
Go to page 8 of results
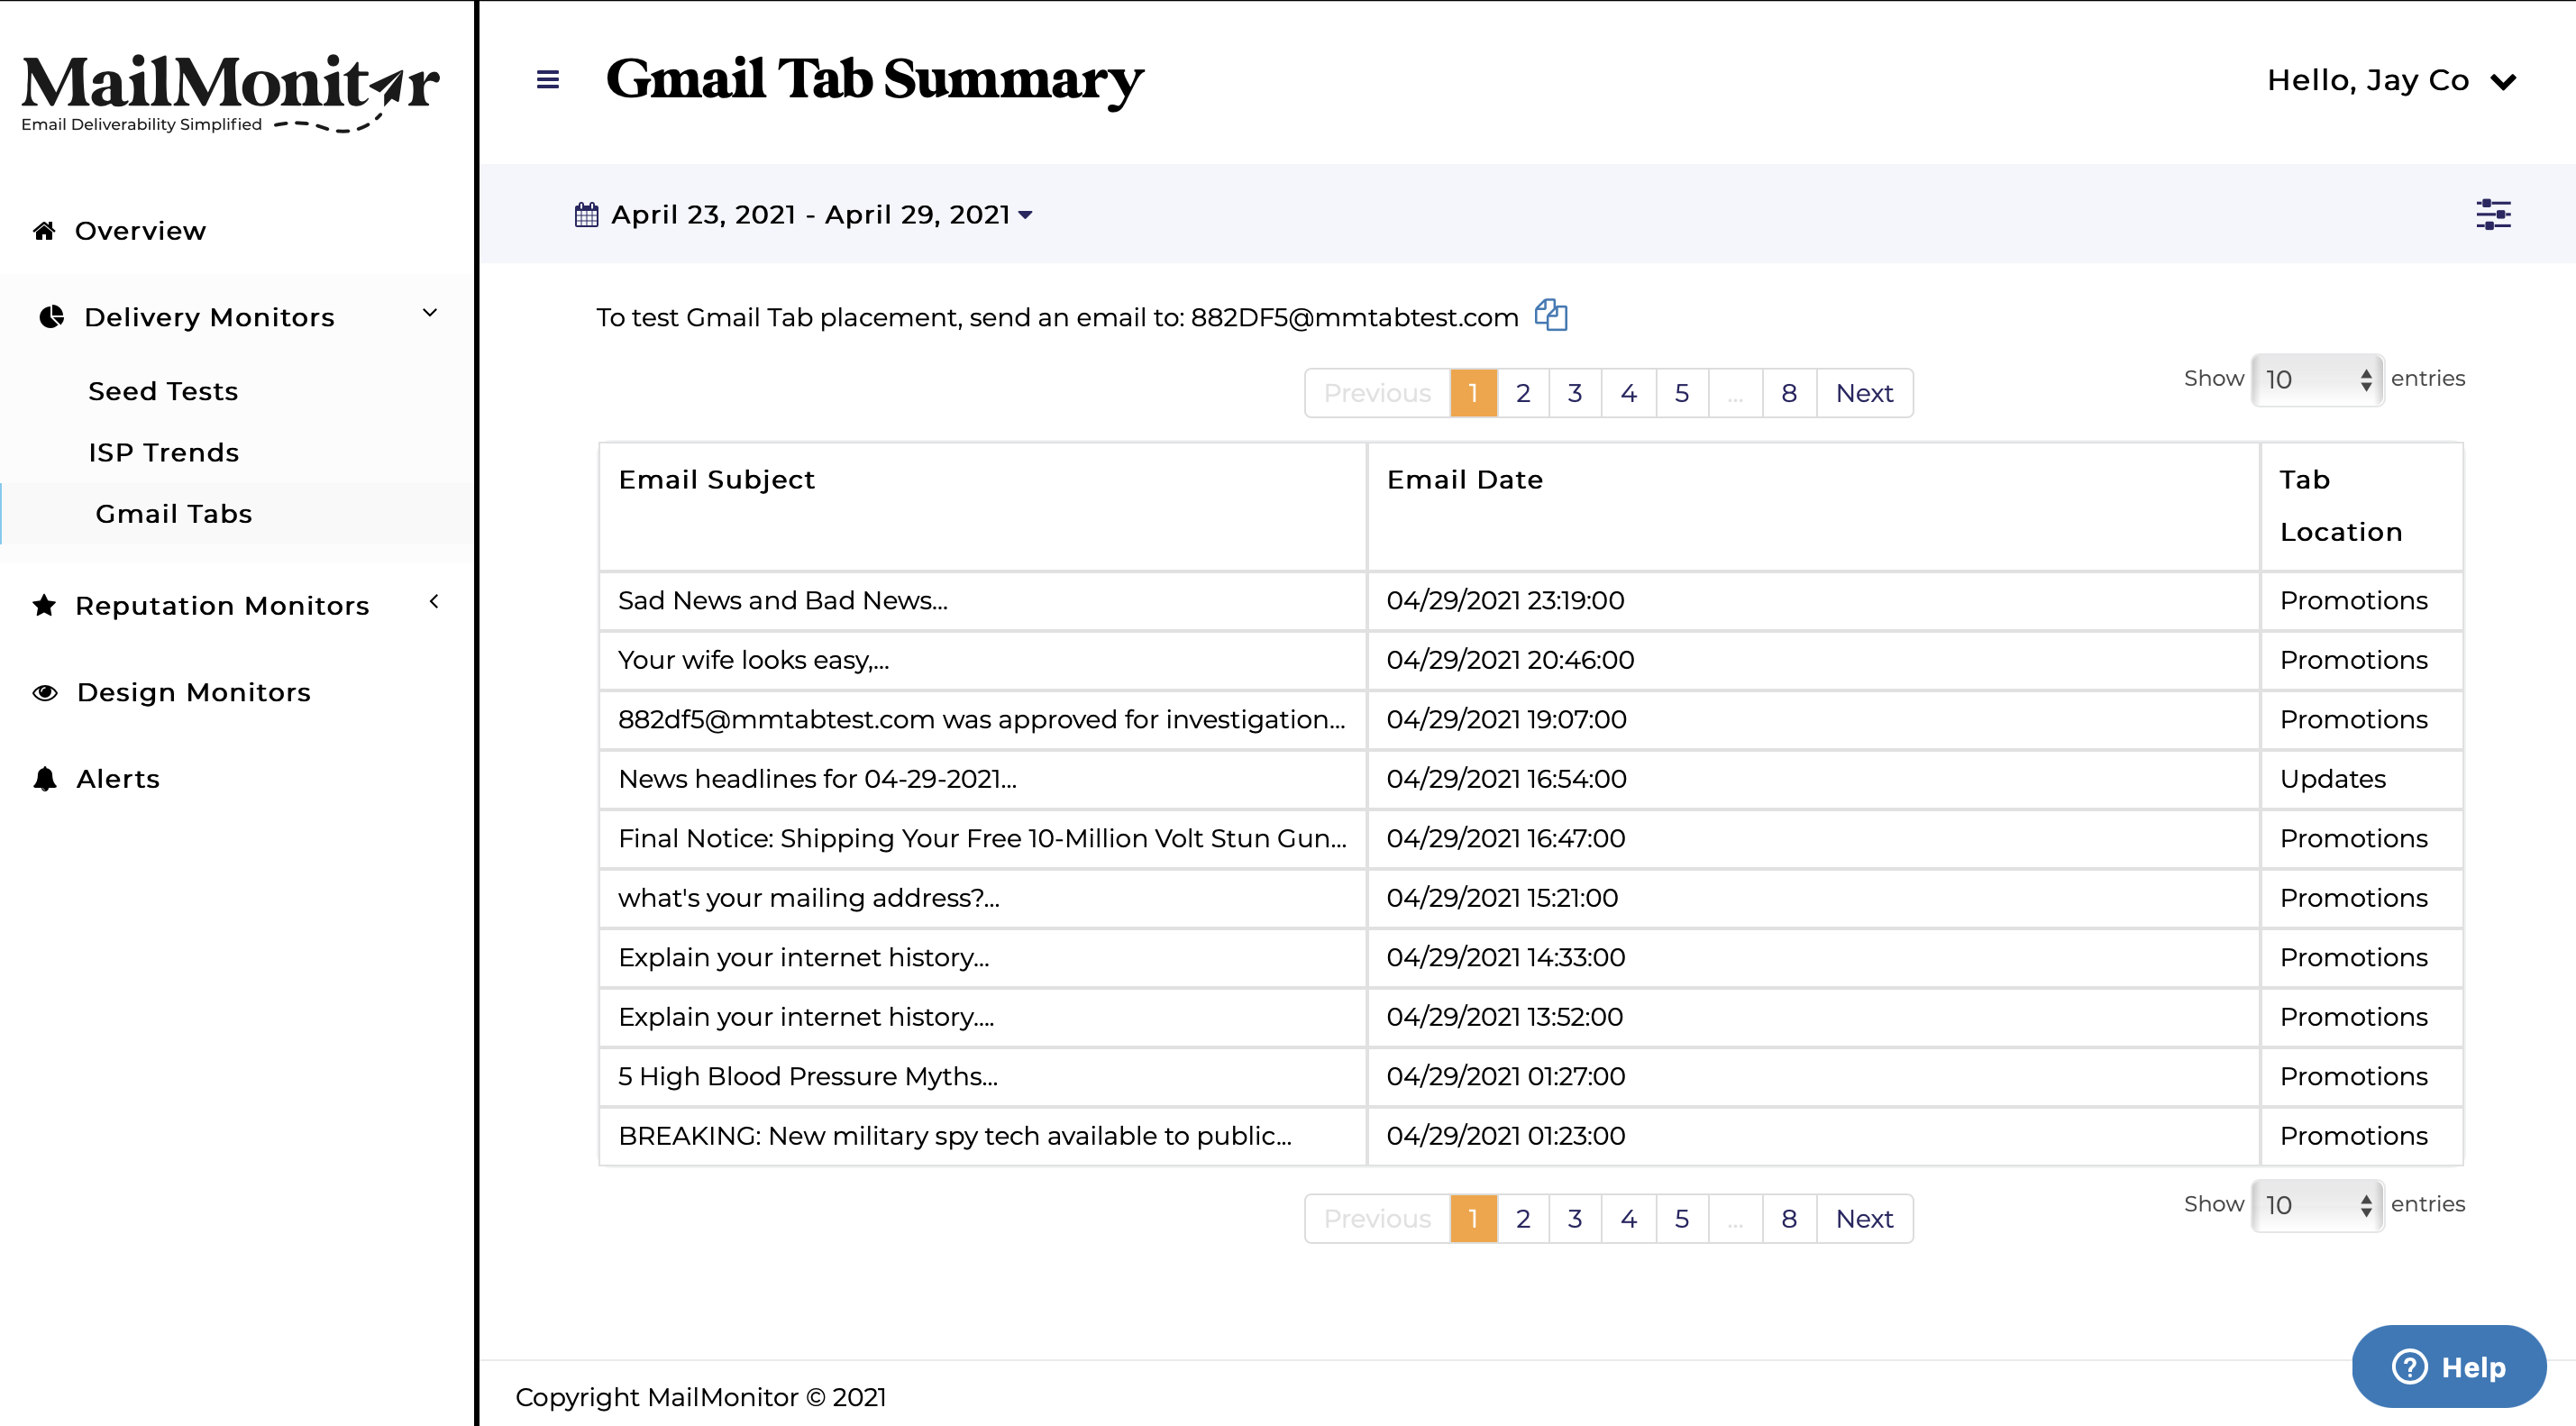(1789, 393)
